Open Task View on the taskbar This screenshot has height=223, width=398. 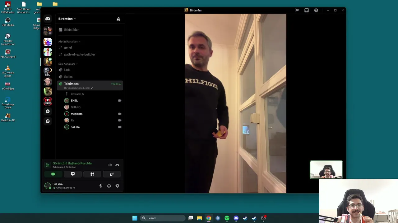[191, 218]
